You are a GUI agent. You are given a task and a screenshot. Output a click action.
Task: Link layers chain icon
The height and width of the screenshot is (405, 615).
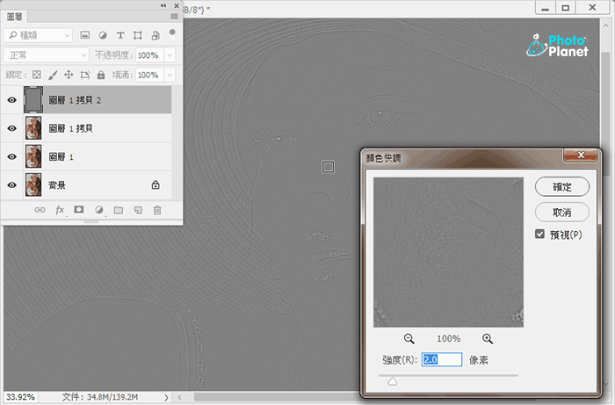click(40, 210)
